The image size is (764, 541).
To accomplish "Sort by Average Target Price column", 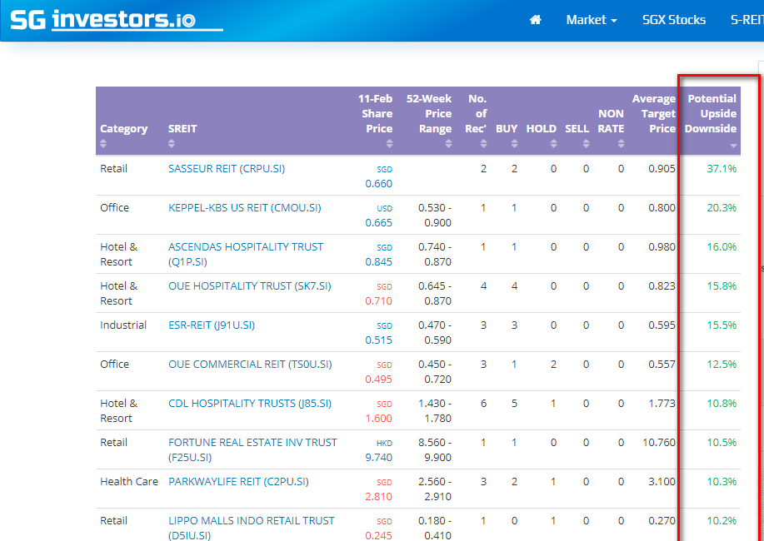I will click(654, 114).
